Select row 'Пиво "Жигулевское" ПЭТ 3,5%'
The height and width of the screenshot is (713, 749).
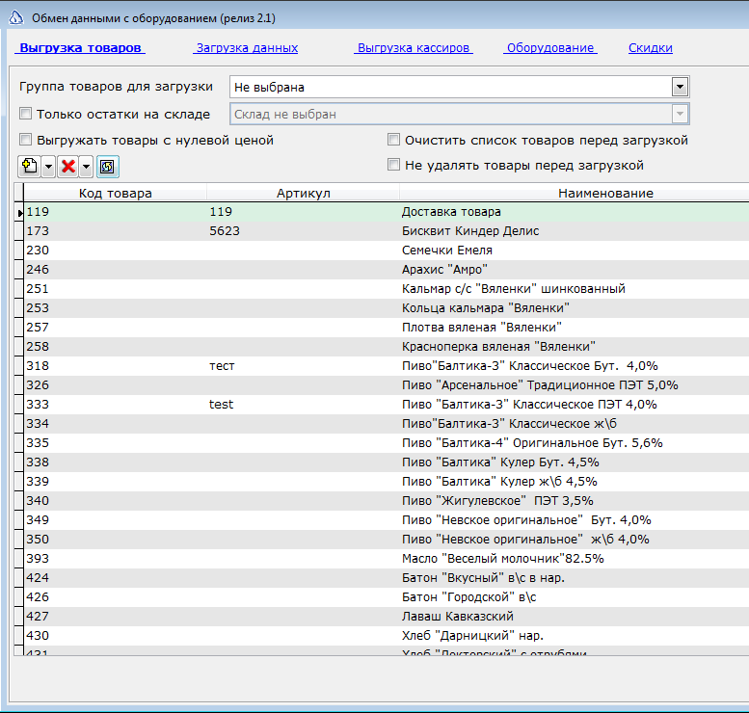[x=386, y=500]
